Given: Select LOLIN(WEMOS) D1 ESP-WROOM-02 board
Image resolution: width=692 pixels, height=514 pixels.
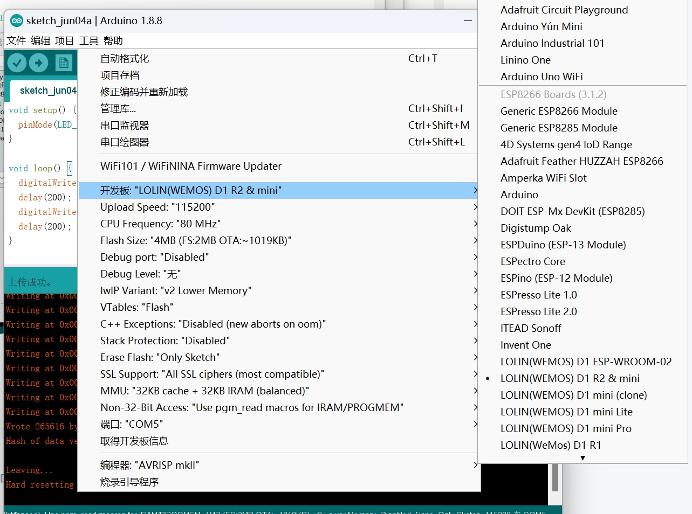Looking at the screenshot, I should point(583,362).
